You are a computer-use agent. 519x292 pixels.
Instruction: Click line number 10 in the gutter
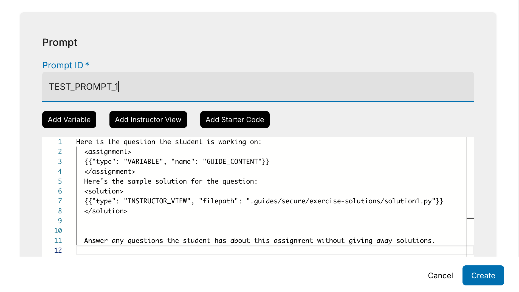pos(58,231)
